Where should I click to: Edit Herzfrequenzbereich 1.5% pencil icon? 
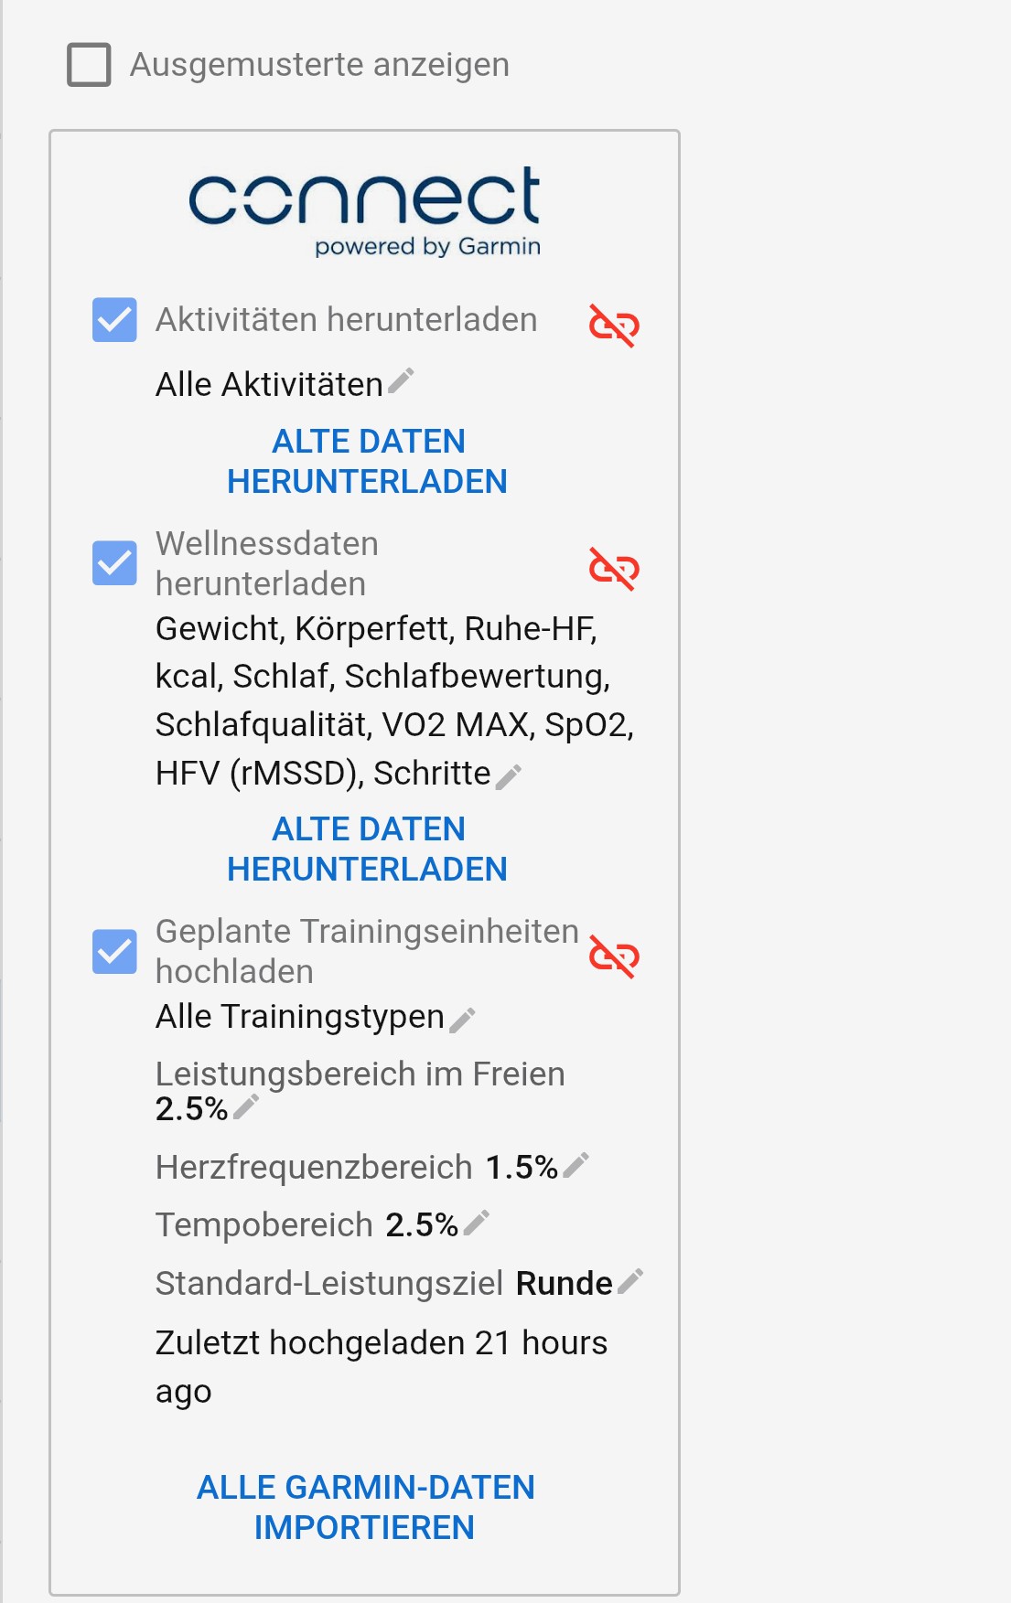[575, 1165]
